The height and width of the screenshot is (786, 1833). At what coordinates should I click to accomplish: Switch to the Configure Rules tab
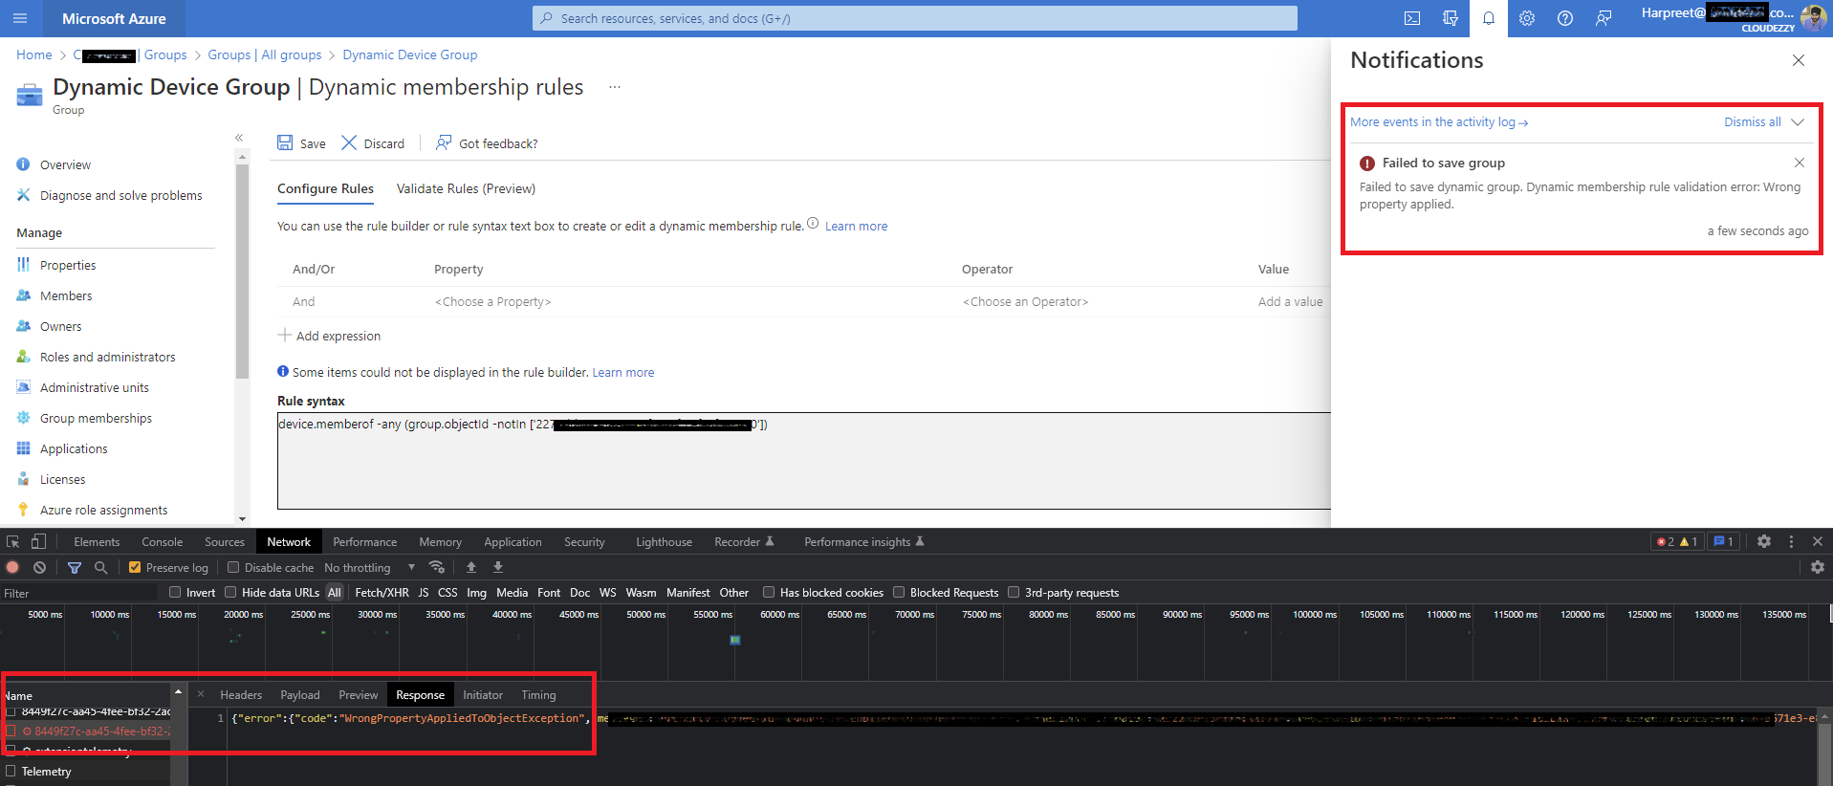[325, 188]
